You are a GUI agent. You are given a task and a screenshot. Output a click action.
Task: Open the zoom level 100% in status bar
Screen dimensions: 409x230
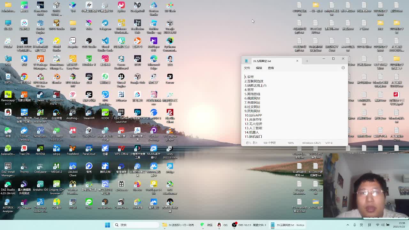tap(290, 143)
